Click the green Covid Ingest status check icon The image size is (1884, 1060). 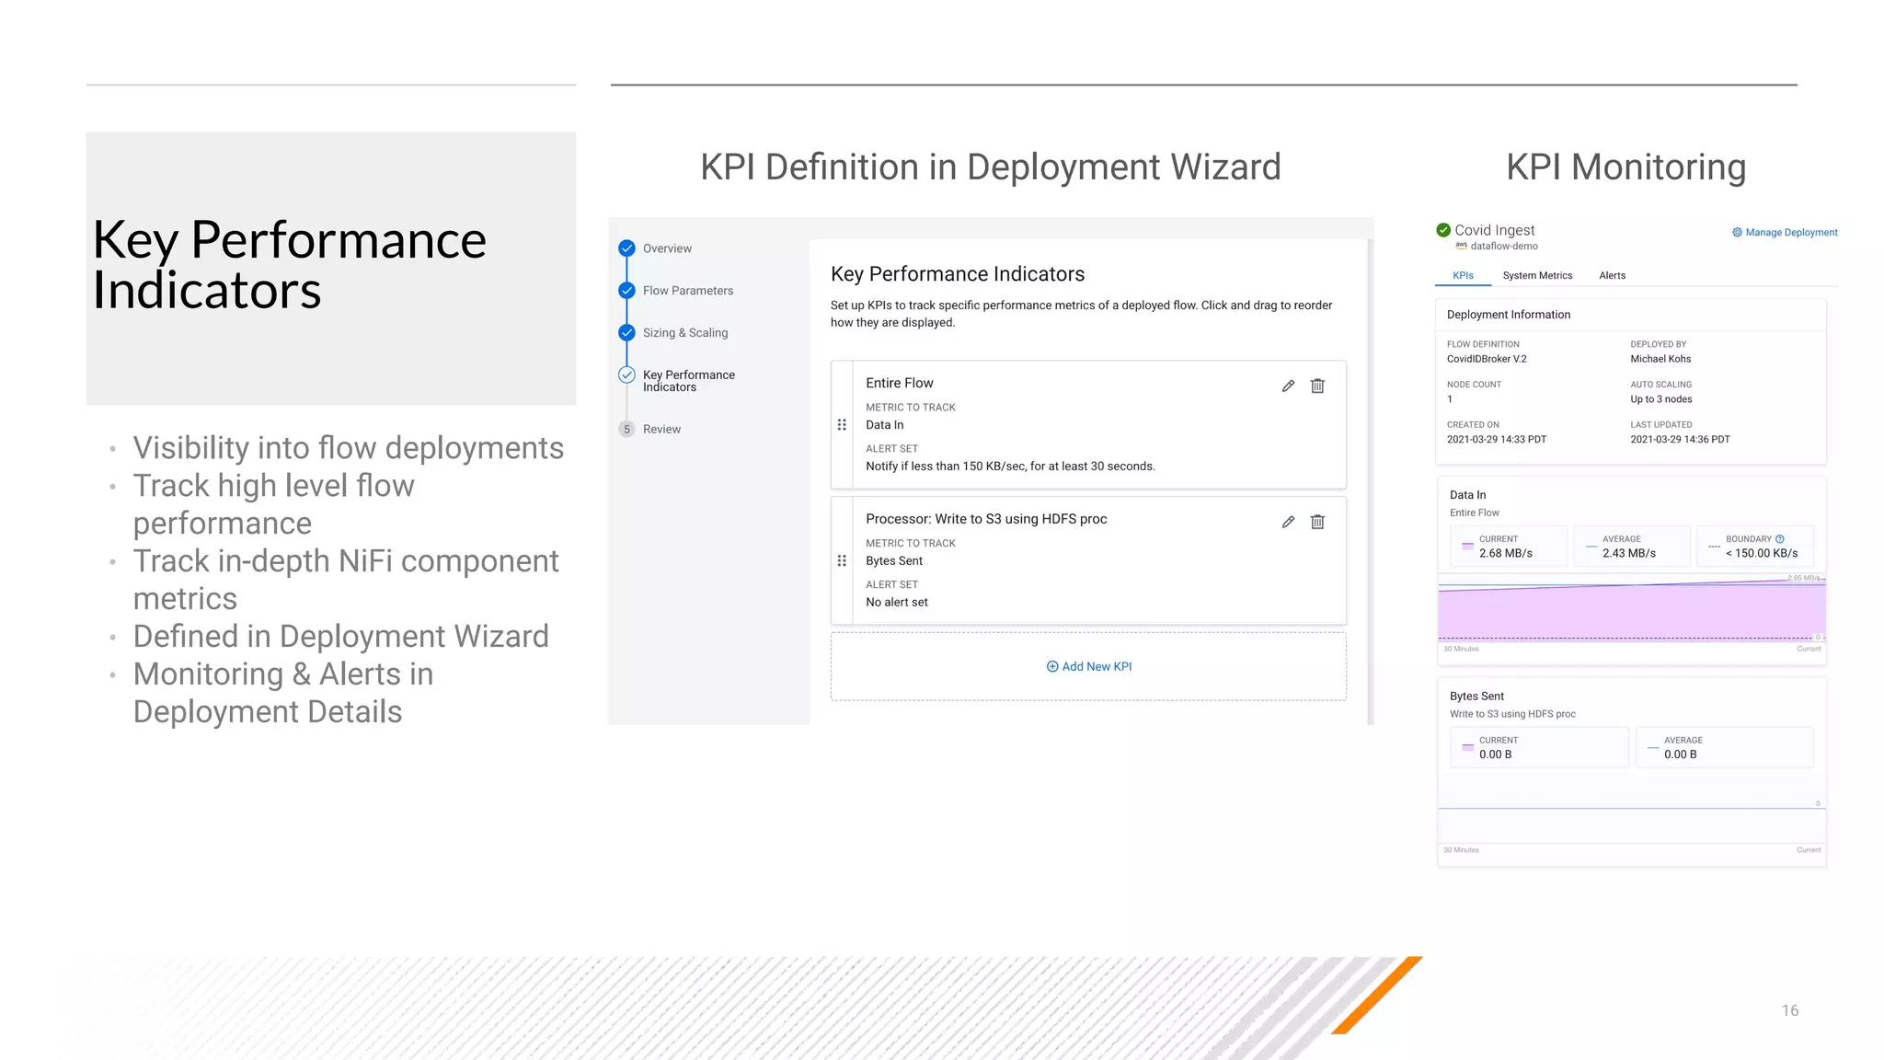pos(1443,230)
